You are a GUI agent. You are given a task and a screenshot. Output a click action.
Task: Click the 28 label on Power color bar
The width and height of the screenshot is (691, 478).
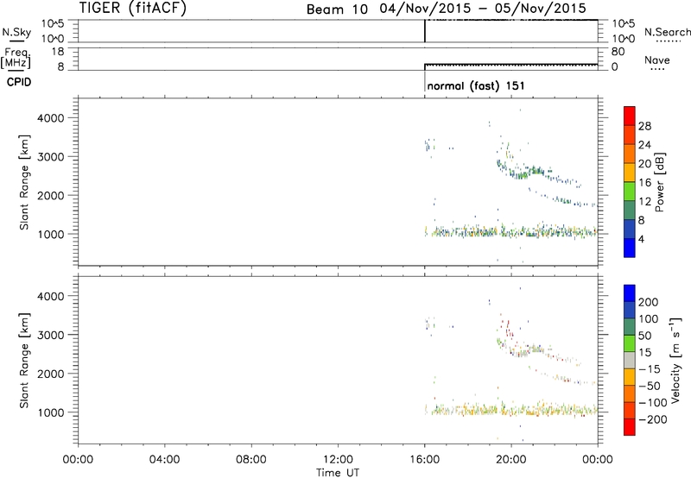tap(644, 126)
